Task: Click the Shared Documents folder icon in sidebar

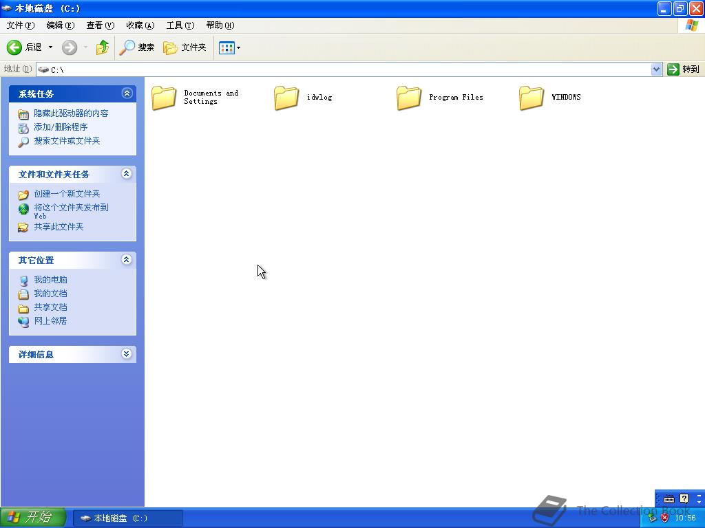Action: pyautogui.click(x=23, y=309)
